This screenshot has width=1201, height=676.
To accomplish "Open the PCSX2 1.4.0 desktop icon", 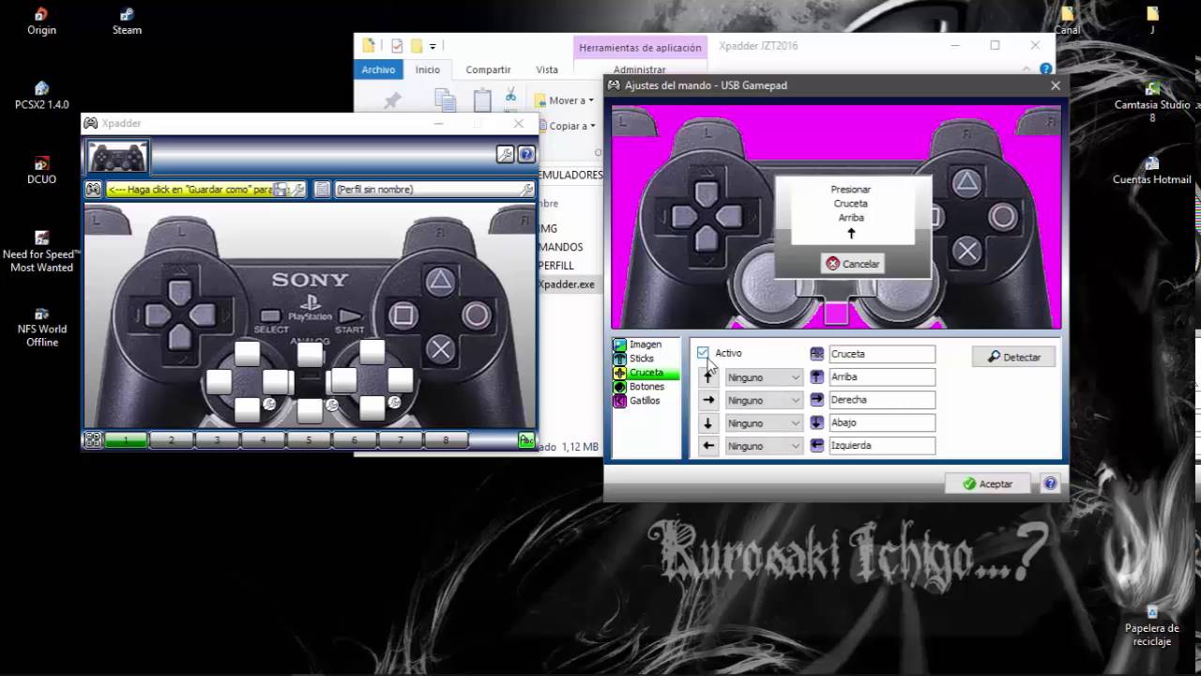I will pos(41,96).
